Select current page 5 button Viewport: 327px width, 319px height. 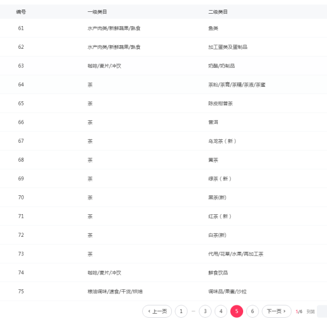point(237,311)
